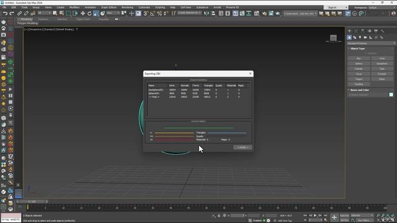The height and width of the screenshot is (223, 397).
Task: Click the ViewCube in the viewport
Action: pyautogui.click(x=334, y=38)
